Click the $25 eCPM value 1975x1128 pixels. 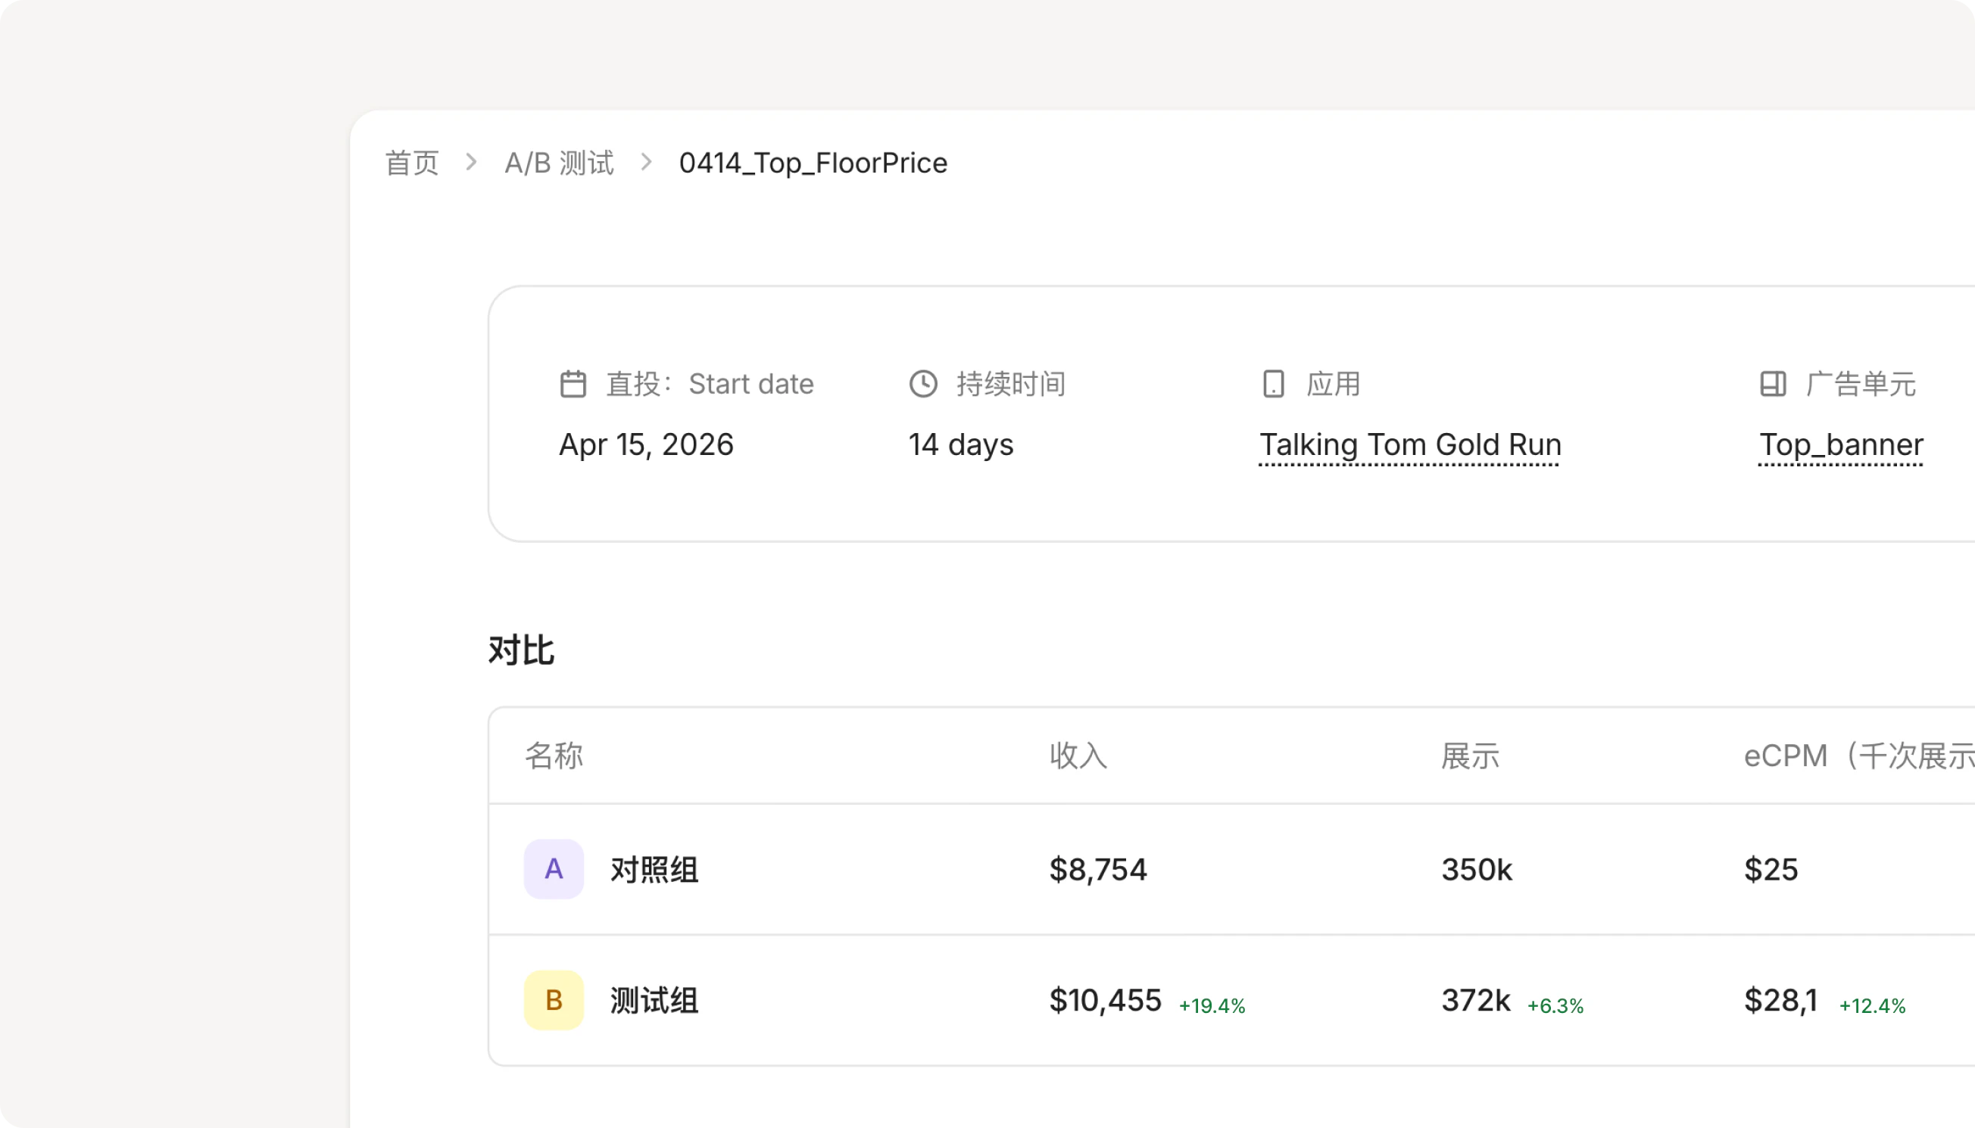pyautogui.click(x=1771, y=869)
